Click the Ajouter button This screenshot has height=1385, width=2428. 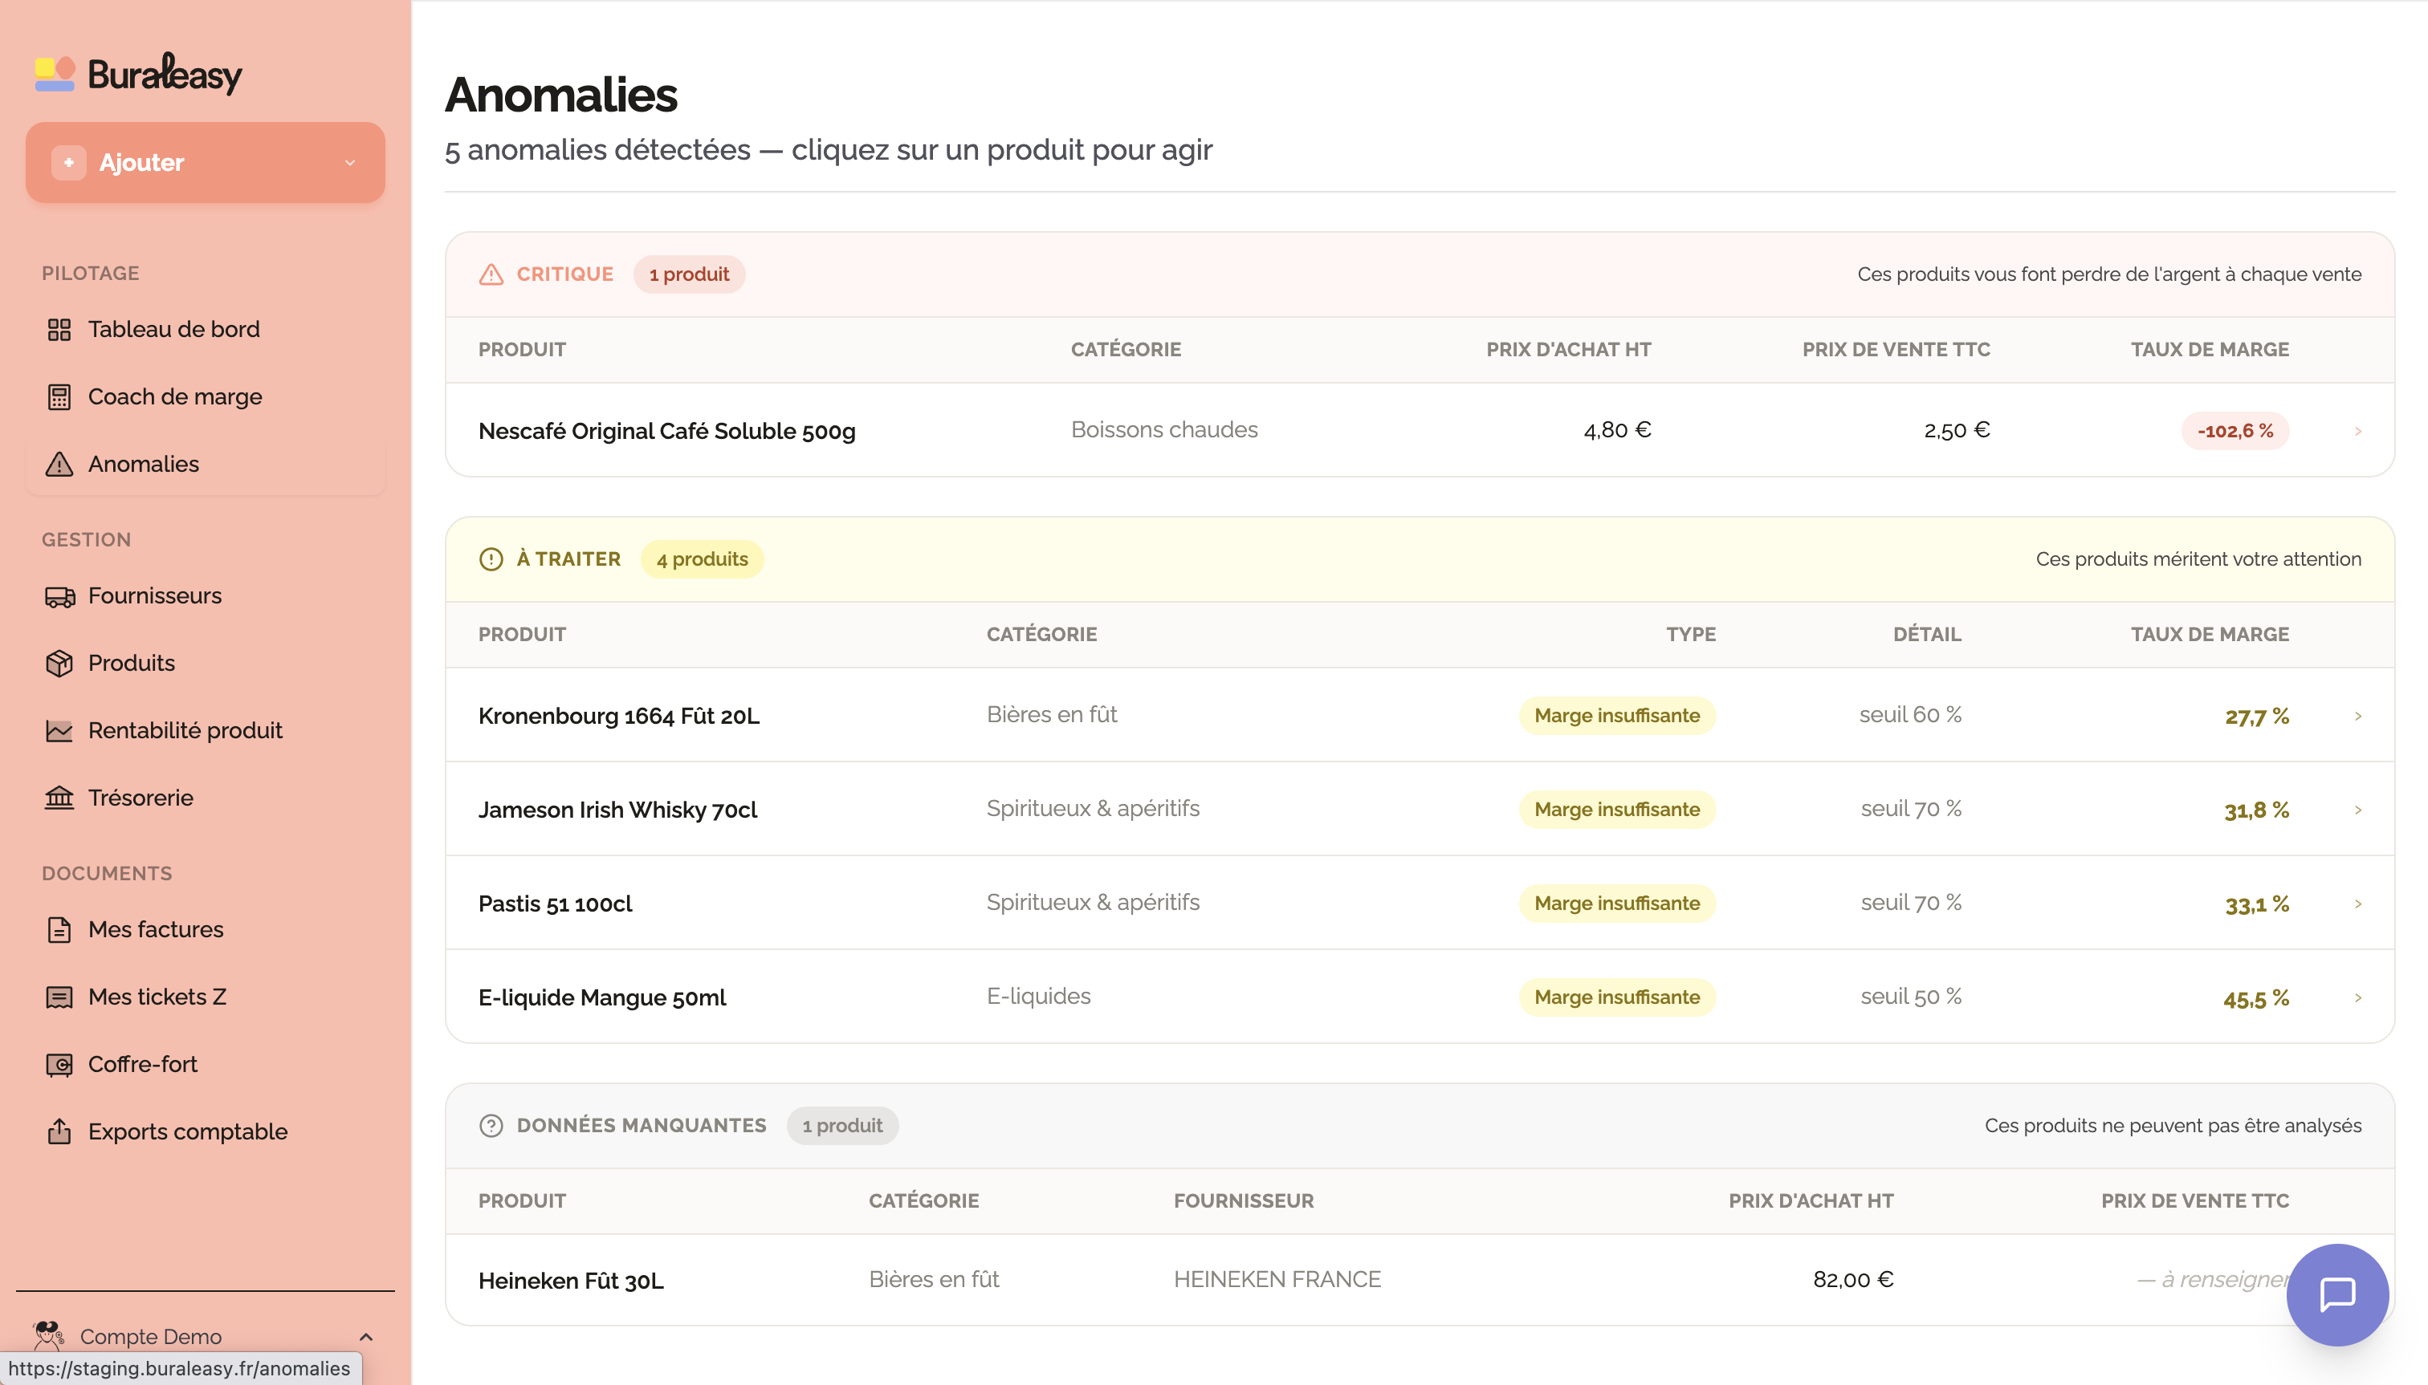[x=205, y=163]
